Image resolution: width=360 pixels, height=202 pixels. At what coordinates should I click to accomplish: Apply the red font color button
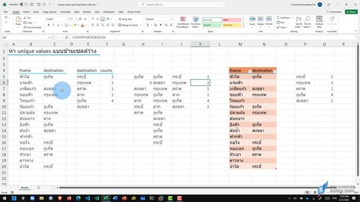click(83, 25)
